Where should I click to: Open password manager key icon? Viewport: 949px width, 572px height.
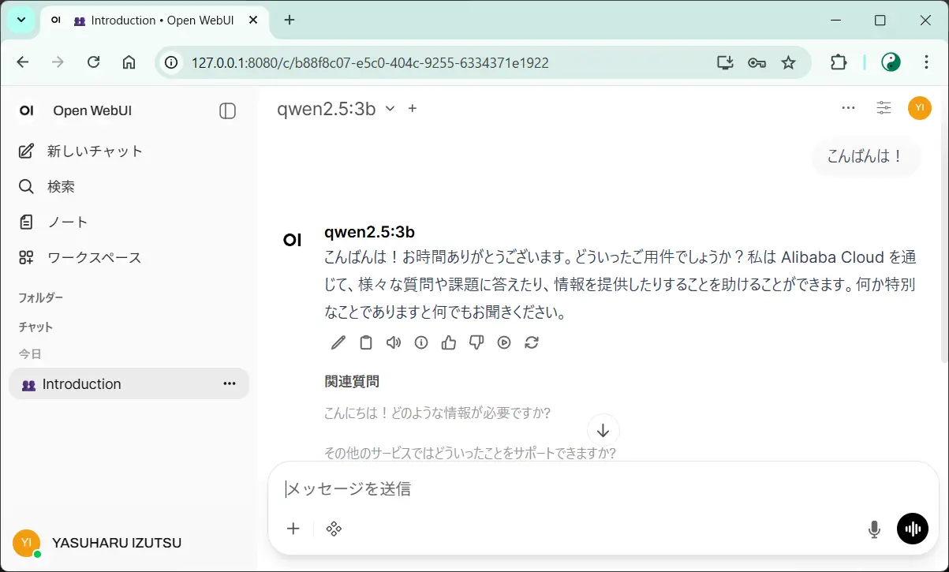[x=757, y=62]
